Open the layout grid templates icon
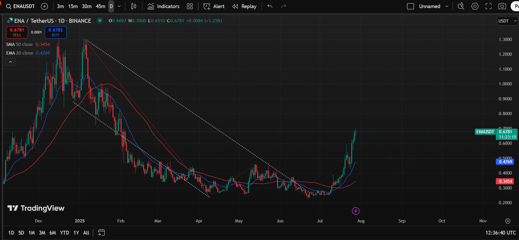Viewport: 519px width, 240px height. [190, 6]
